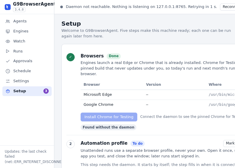The image size is (235, 168).
Task: Click the Settings sliders icon
Action: [8, 81]
